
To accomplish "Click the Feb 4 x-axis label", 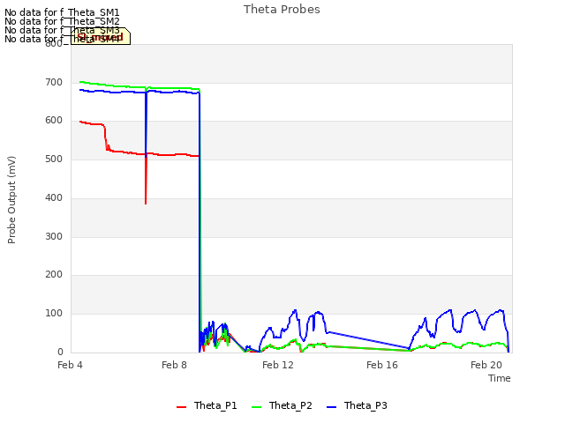I will click(x=70, y=365).
